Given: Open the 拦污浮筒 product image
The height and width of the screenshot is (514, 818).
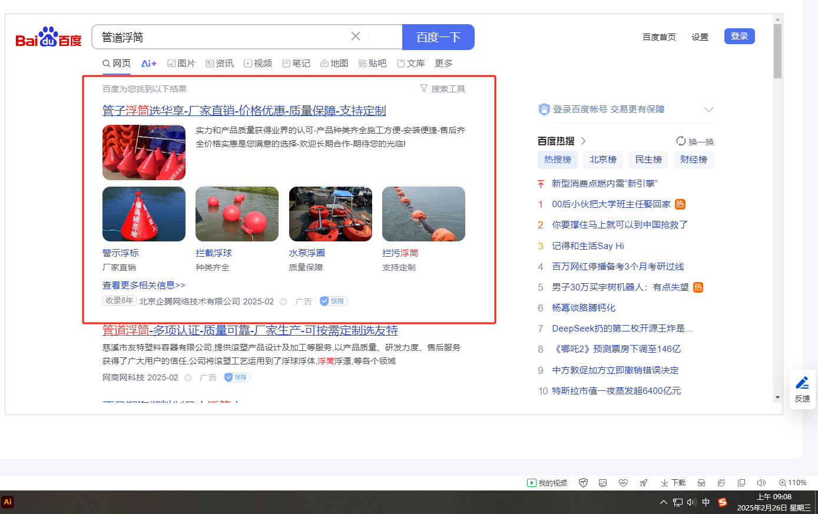Looking at the screenshot, I should tap(423, 214).
